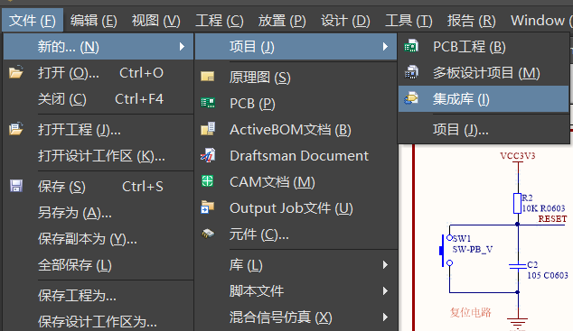Create new Draftsman Document
This screenshot has width=573, height=331.
click(x=296, y=156)
